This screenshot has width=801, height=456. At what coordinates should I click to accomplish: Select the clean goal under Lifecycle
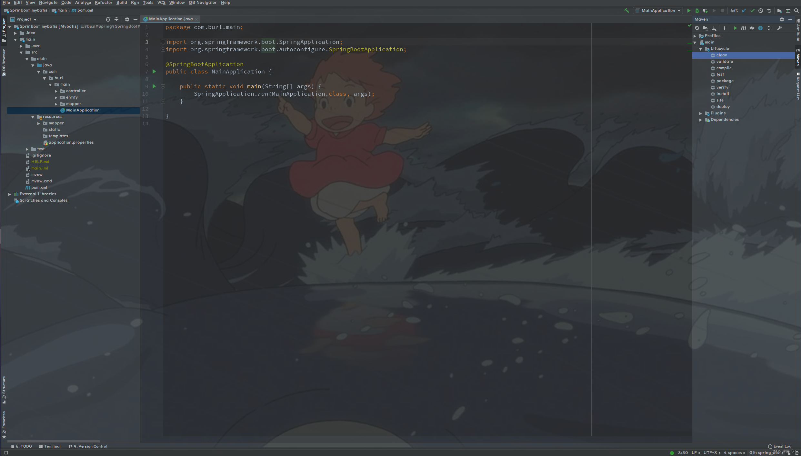click(721, 55)
